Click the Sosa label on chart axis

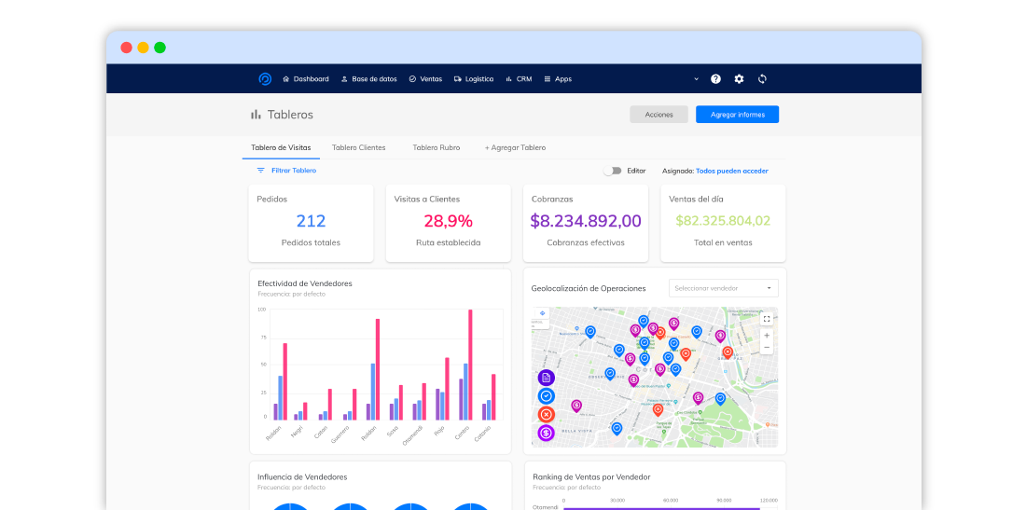[393, 432]
